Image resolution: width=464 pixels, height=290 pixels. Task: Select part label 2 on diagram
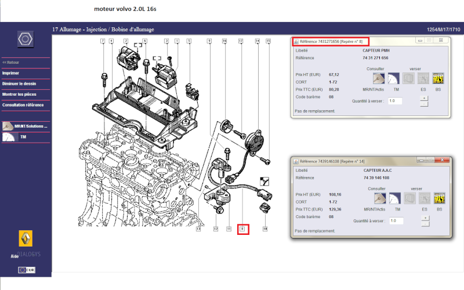pyautogui.click(x=126, y=41)
